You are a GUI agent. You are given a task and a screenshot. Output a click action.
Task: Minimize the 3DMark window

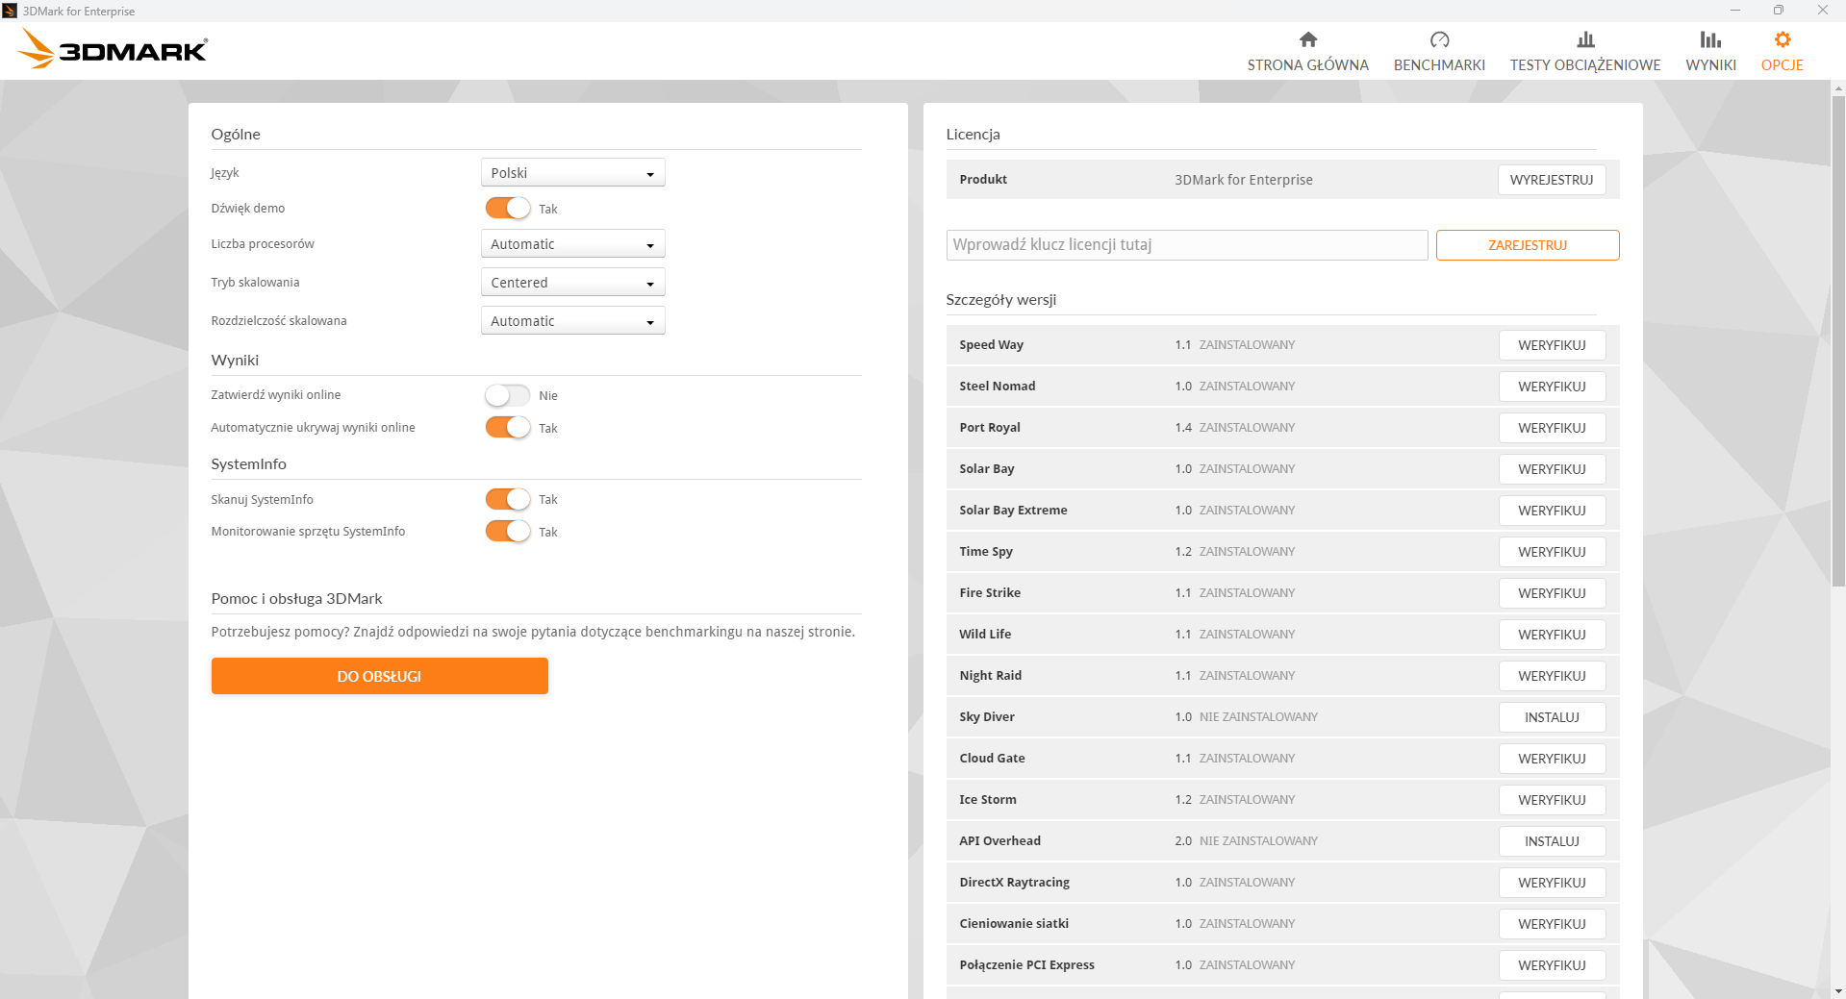[x=1735, y=11]
